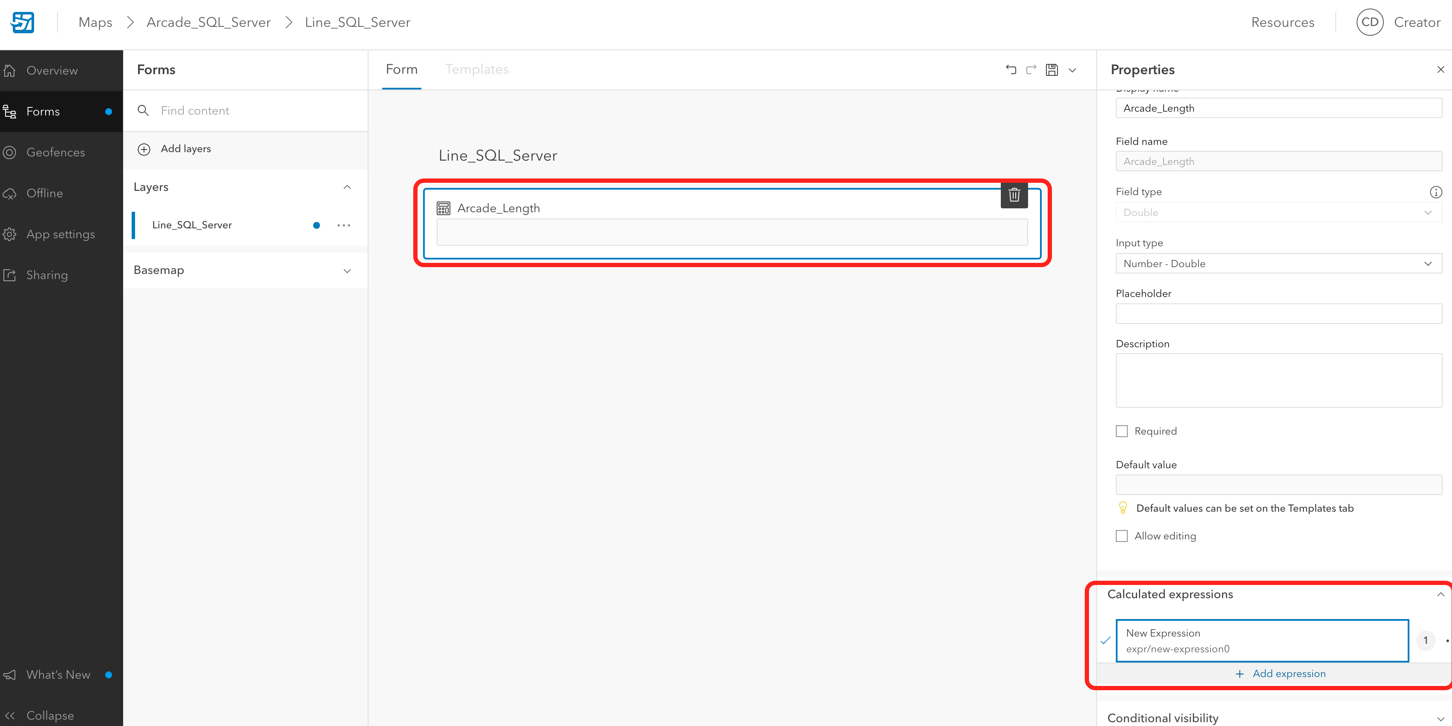Open Sharing in the sidebar

tap(47, 275)
